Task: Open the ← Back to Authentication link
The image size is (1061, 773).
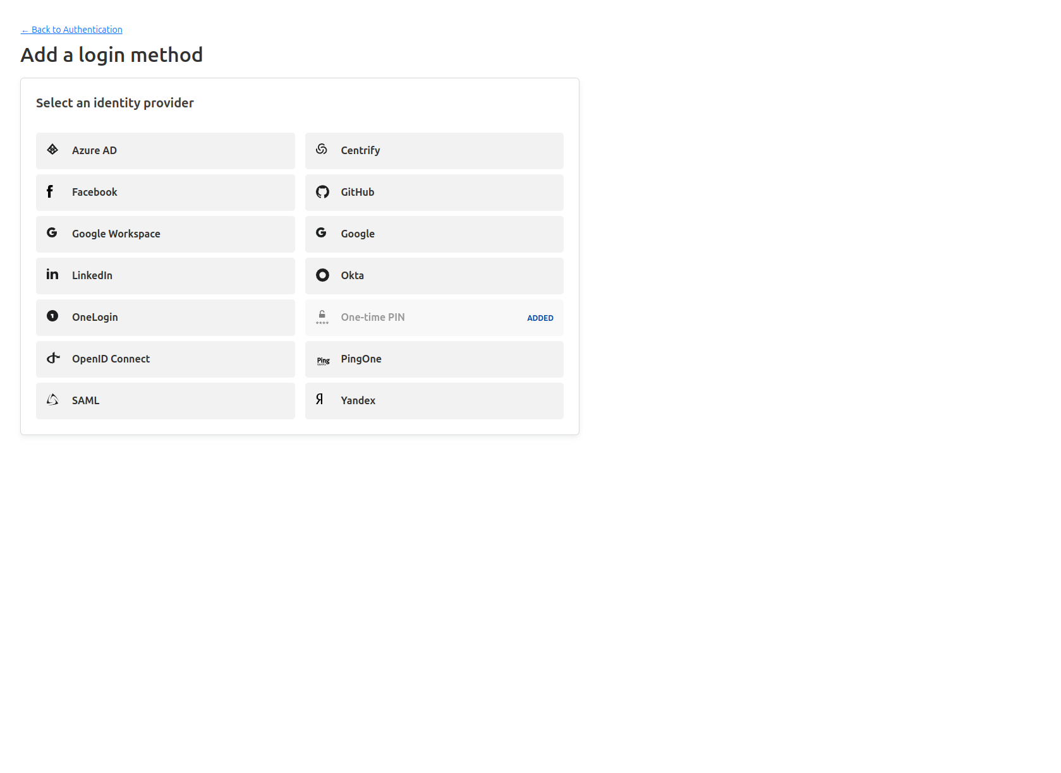Action: 71,29
